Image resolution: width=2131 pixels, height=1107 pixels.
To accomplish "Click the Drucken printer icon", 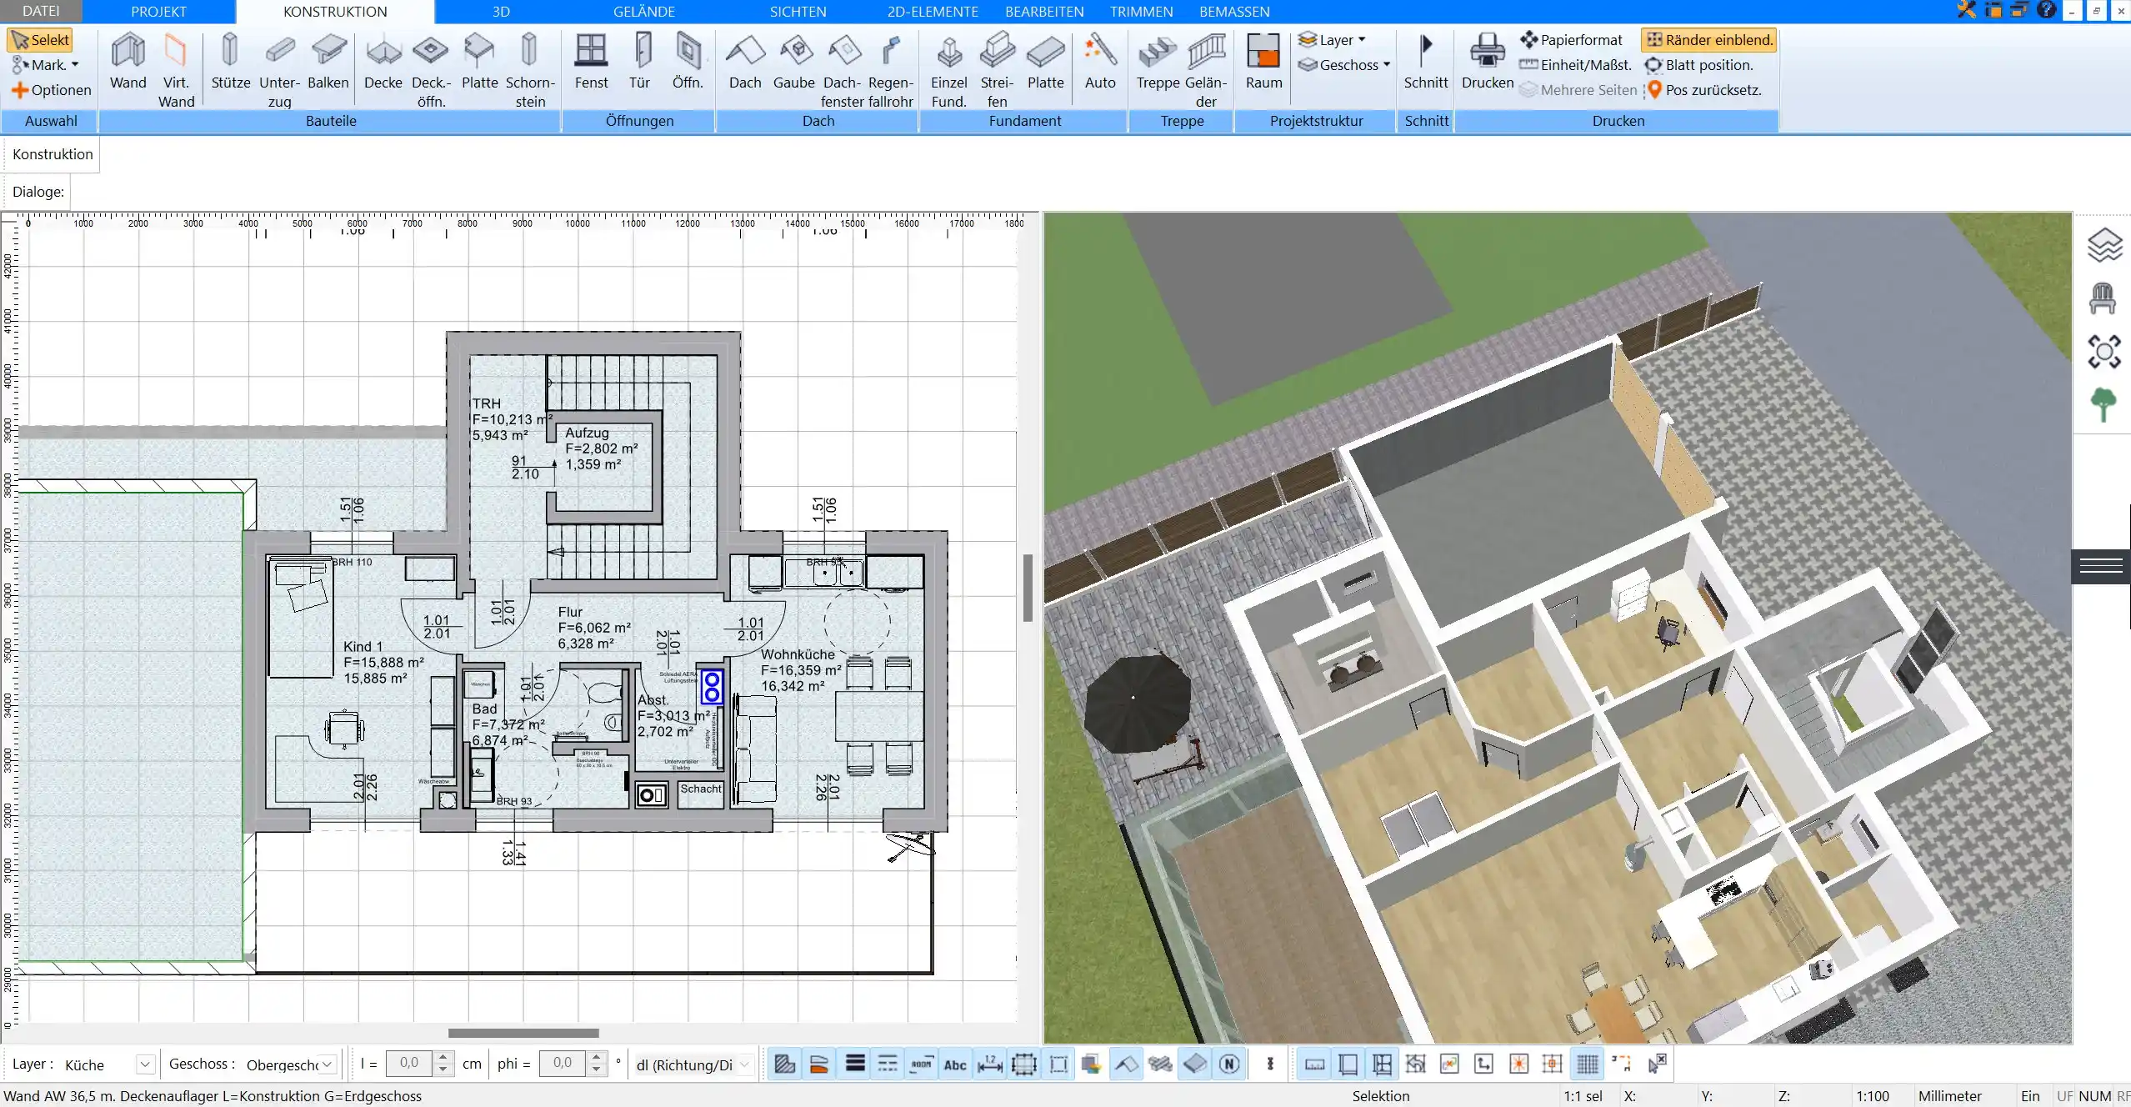I will click(1488, 50).
